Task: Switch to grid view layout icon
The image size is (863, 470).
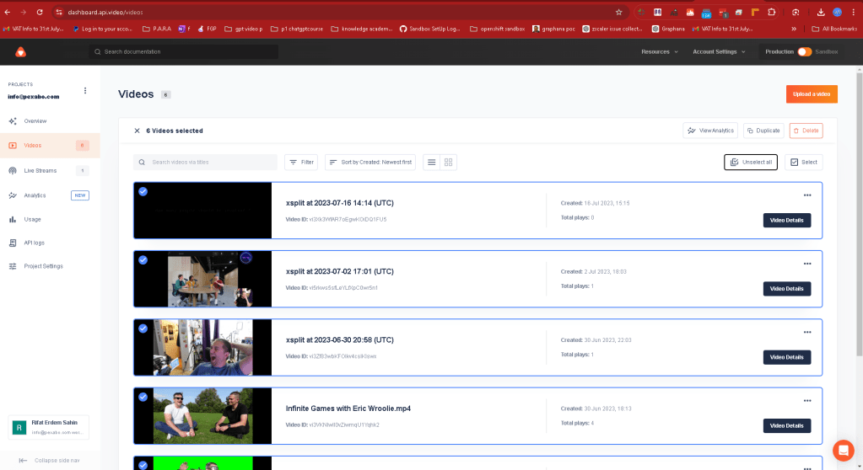Action: [x=449, y=163]
